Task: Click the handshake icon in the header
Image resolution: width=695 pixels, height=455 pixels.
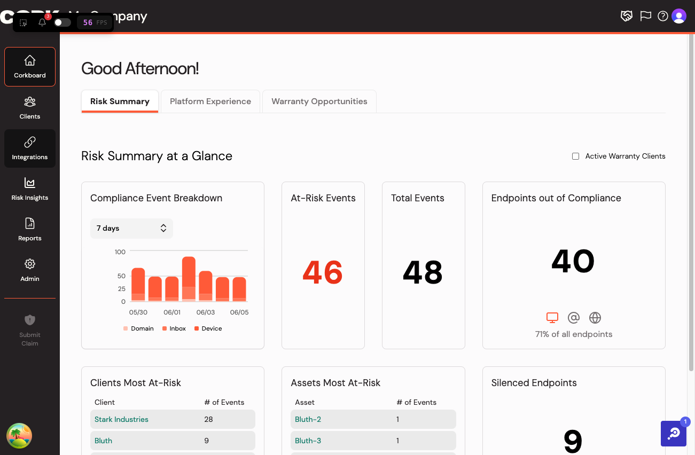Action: click(x=627, y=16)
